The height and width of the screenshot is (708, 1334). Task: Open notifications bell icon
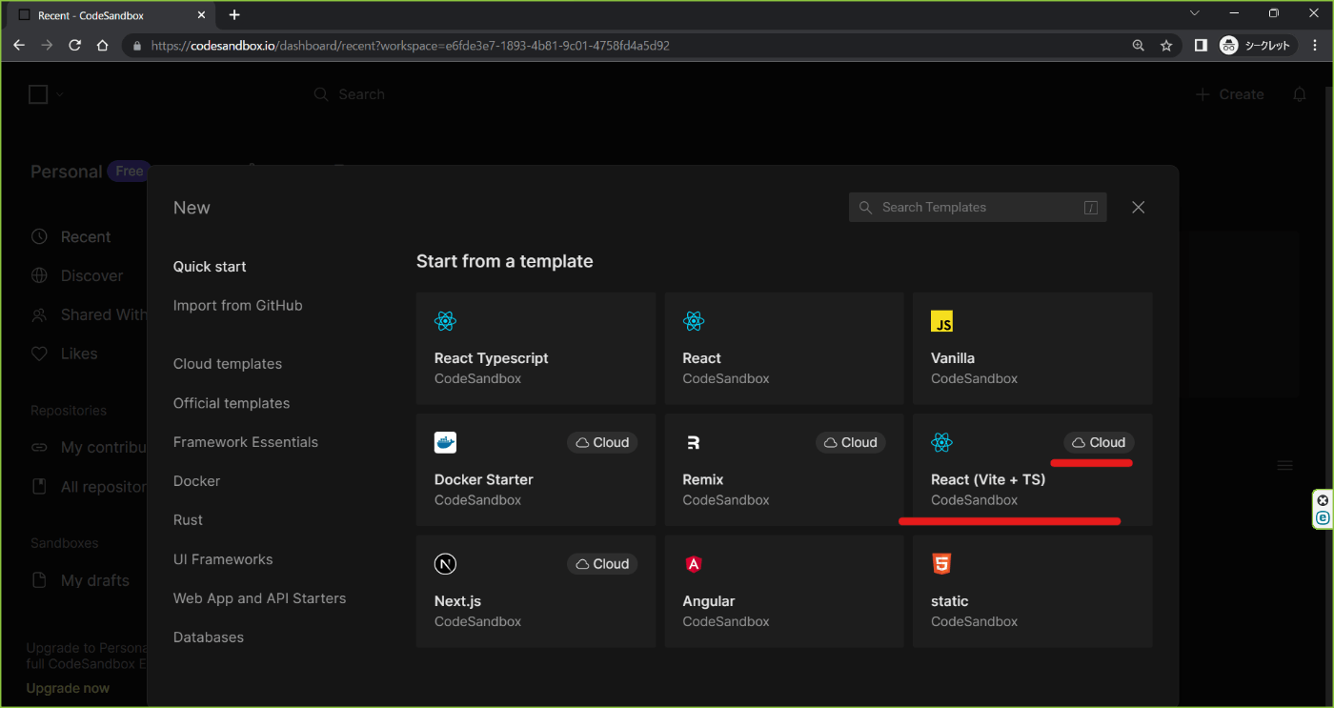1300,94
